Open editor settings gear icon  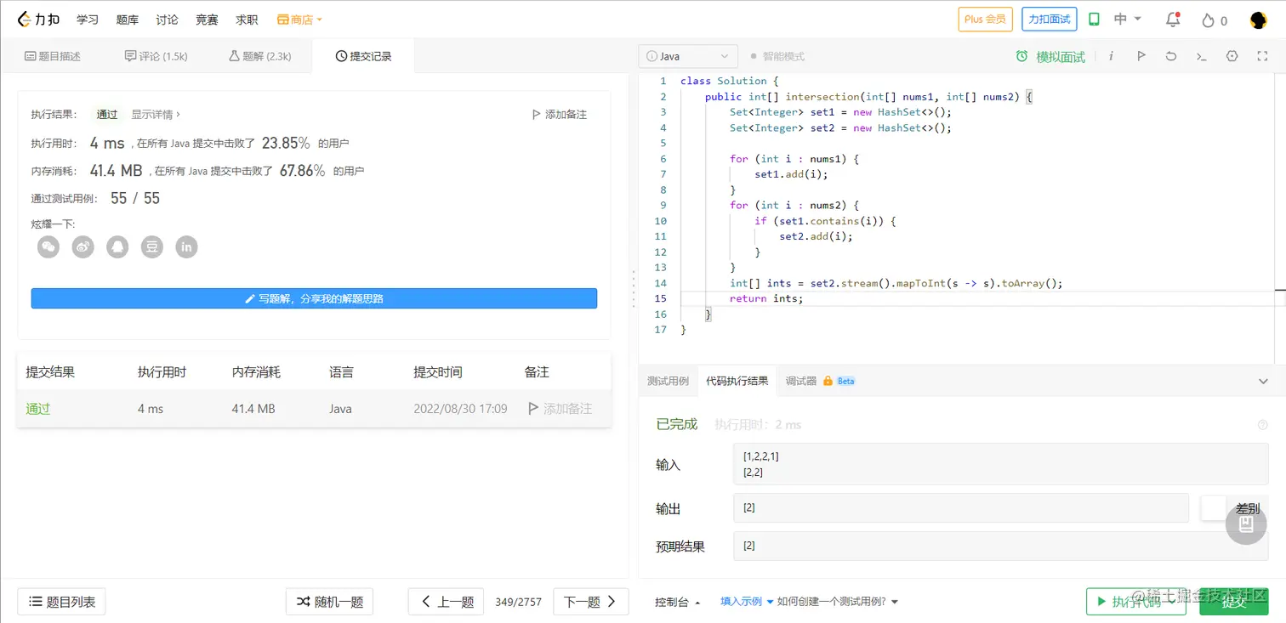[x=1232, y=56]
